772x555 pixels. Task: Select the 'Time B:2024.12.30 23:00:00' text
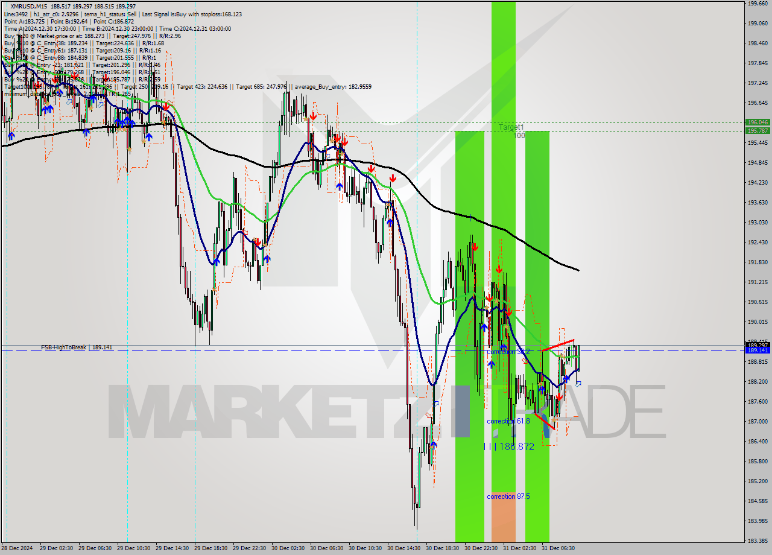pyautogui.click(x=116, y=28)
